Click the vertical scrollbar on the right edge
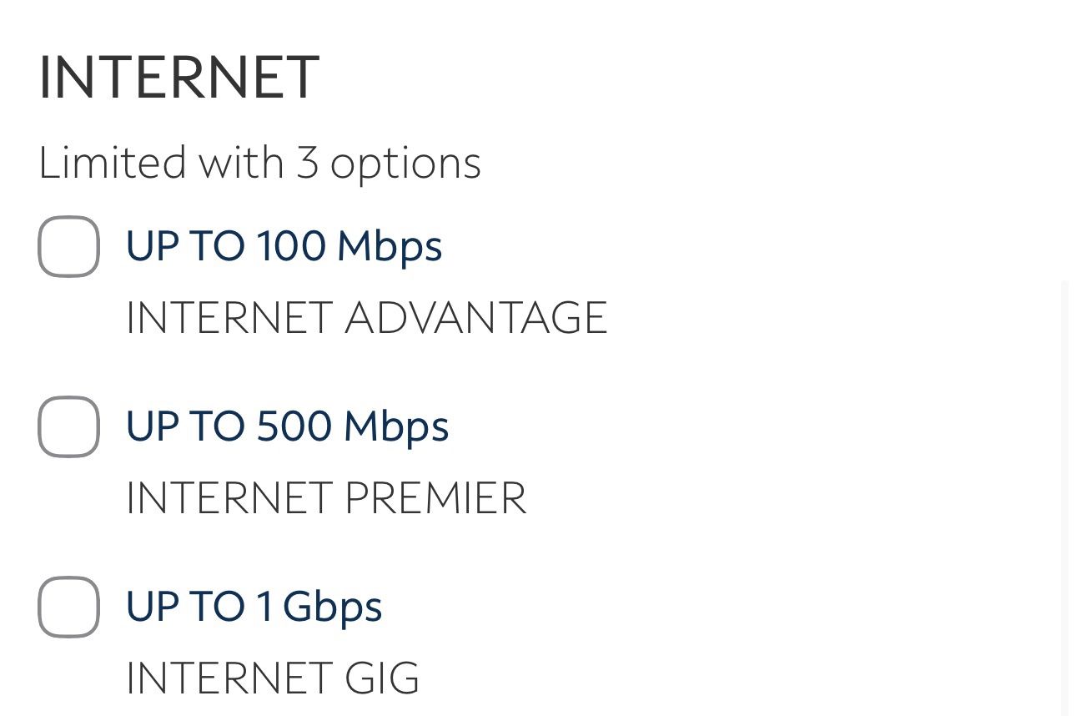1076x716 pixels. [1064, 497]
